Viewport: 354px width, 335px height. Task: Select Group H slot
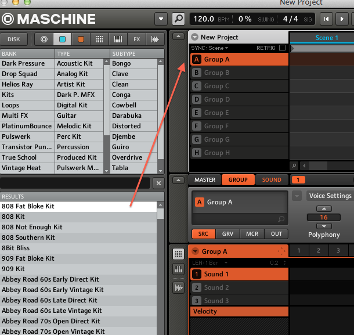(x=239, y=153)
